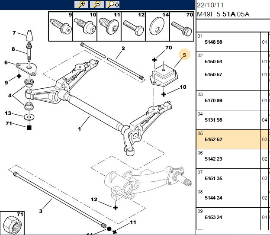Image resolution: width=270 pixels, height=235 pixels.
Task: Click flange bolt thumbnail number 11
Action: (x=109, y=26)
